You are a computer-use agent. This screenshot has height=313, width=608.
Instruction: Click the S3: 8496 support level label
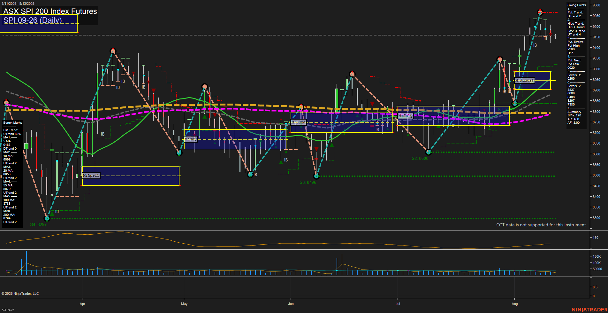click(x=308, y=182)
